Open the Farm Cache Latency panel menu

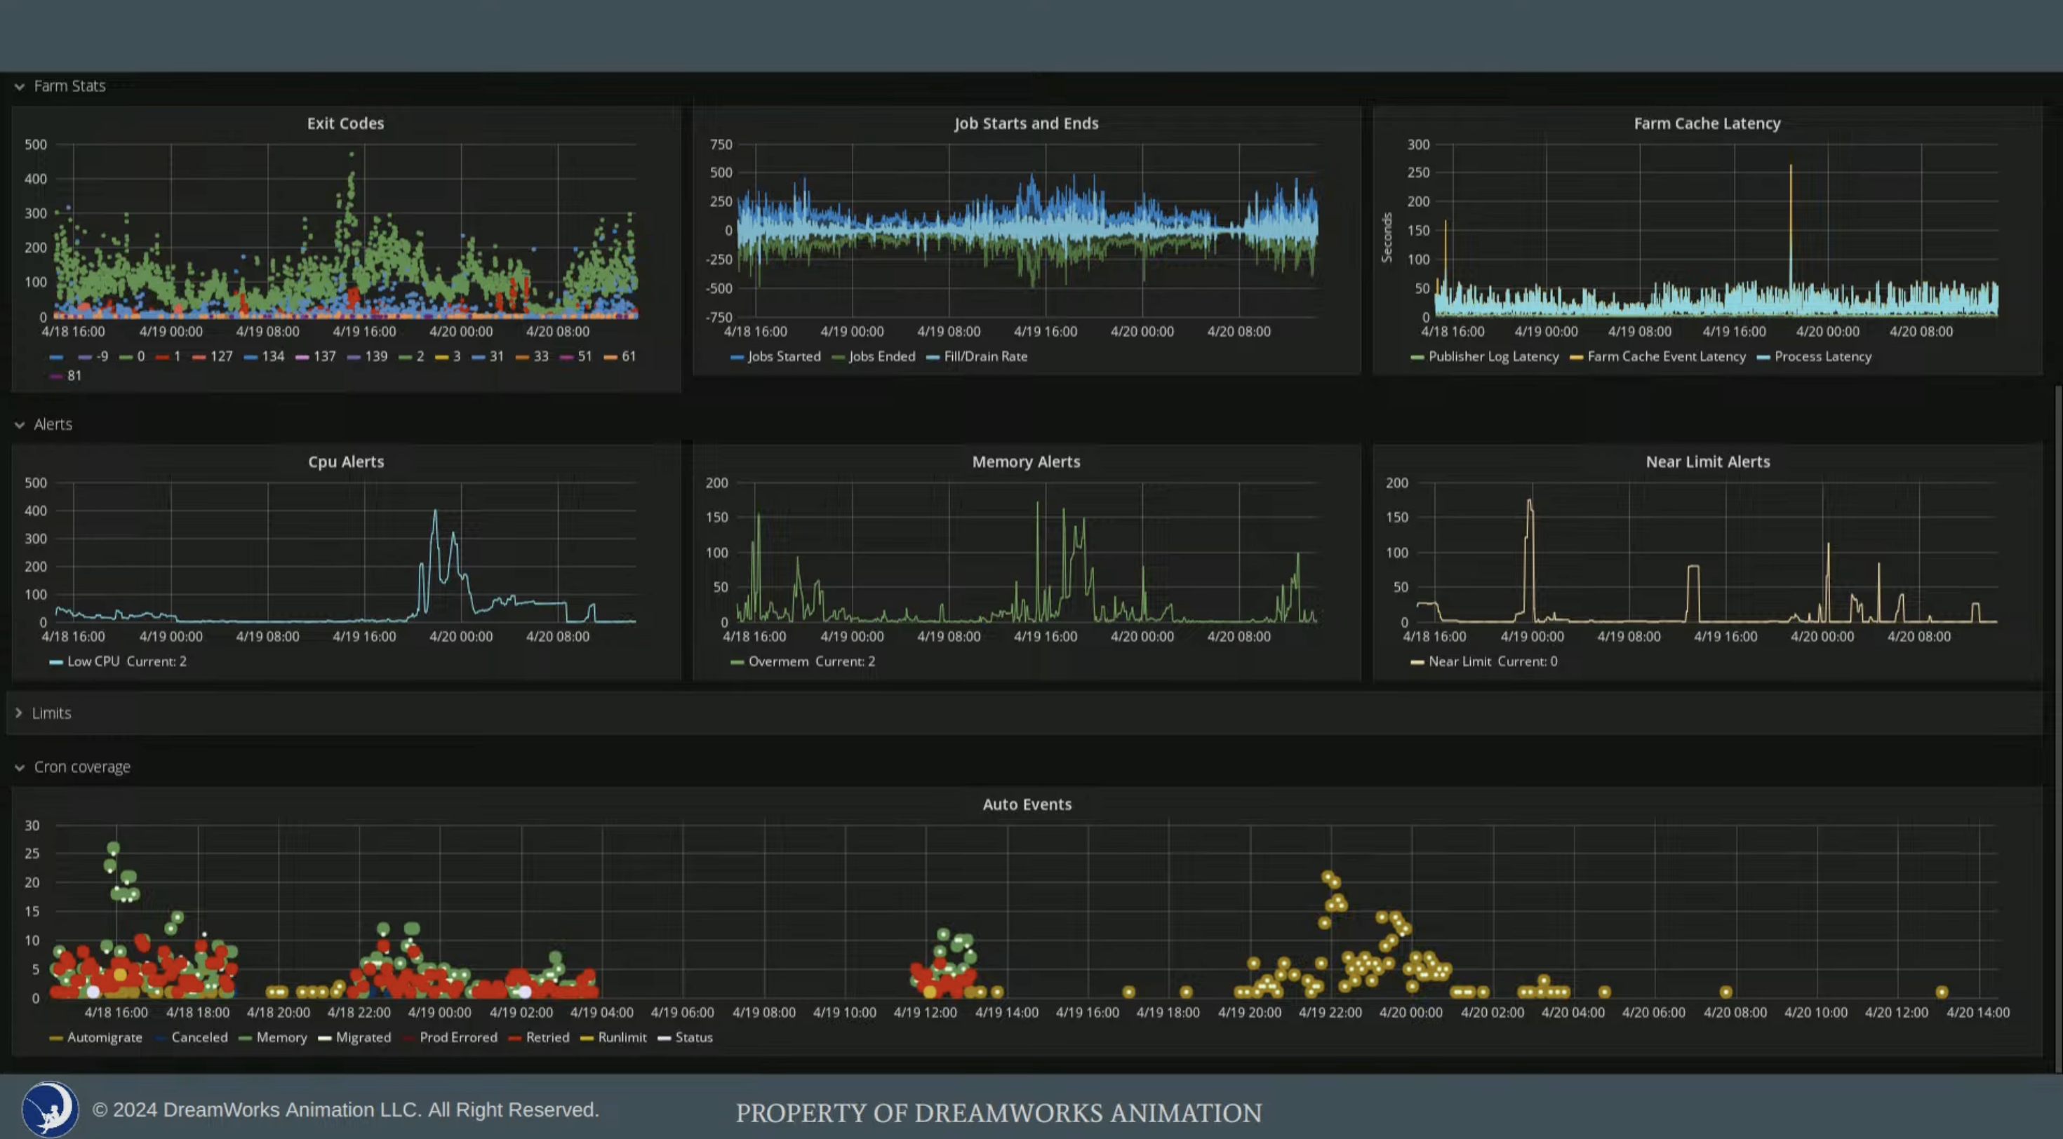click(x=1707, y=123)
